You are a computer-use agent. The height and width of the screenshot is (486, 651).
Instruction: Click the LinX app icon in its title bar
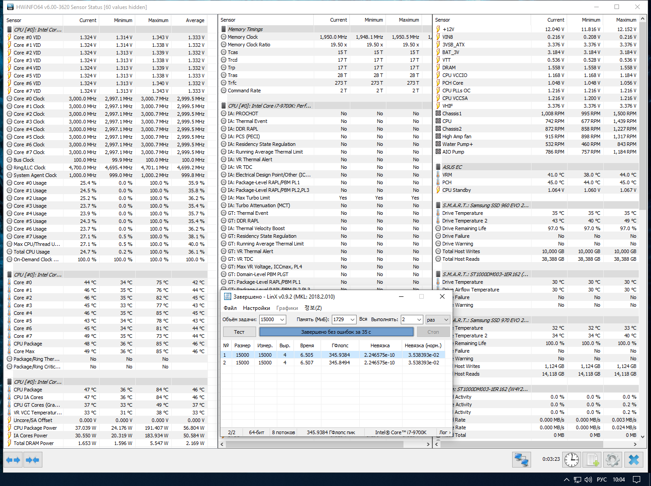(x=227, y=296)
